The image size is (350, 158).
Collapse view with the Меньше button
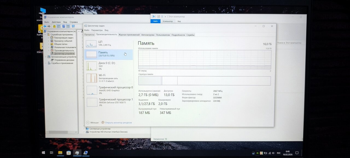(92, 122)
